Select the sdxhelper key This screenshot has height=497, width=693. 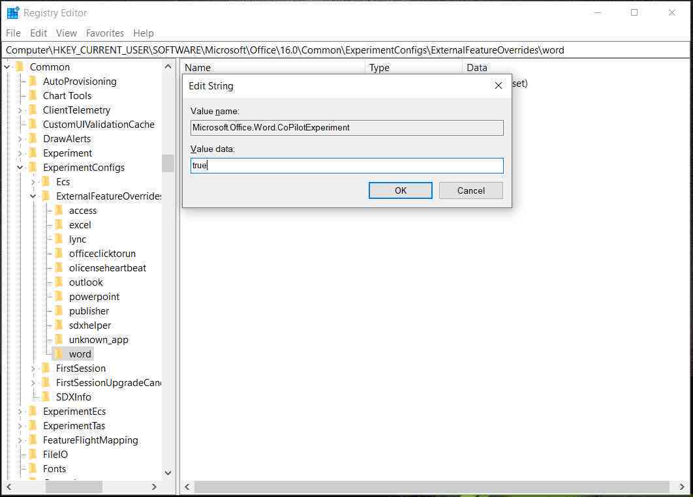coord(89,325)
